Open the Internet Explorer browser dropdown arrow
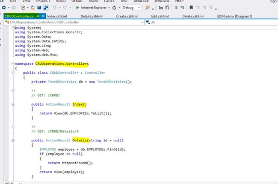Screen dimensions: 278x184 (x=109, y=8)
